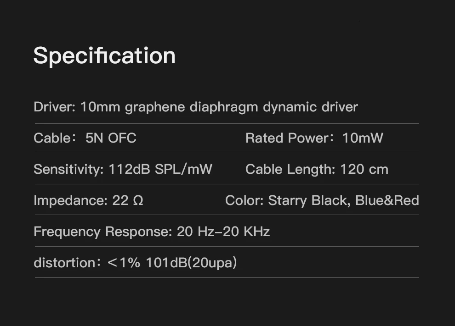The height and width of the screenshot is (326, 455).
Task: Click the Ω ohm symbol
Action: (x=138, y=200)
